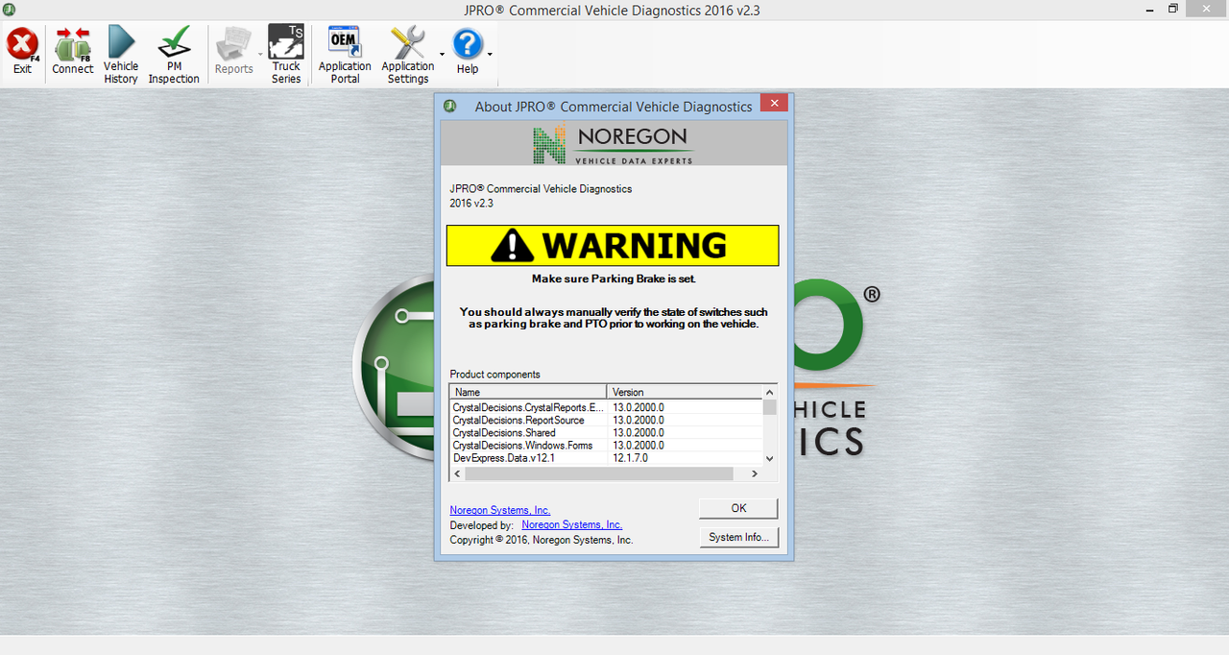Click main window JPRO system menu icon
1229x655 pixels.
(x=9, y=10)
